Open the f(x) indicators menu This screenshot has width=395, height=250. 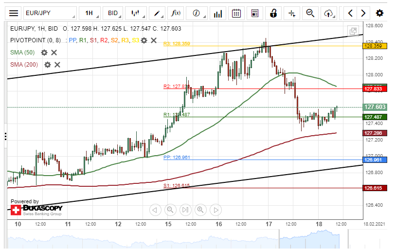(x=176, y=13)
